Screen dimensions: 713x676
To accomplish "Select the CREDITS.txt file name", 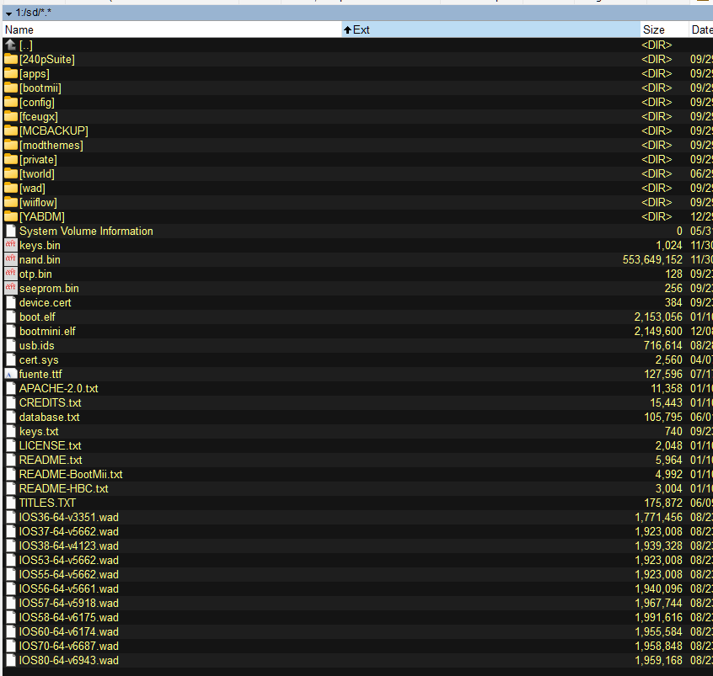I will click(50, 403).
